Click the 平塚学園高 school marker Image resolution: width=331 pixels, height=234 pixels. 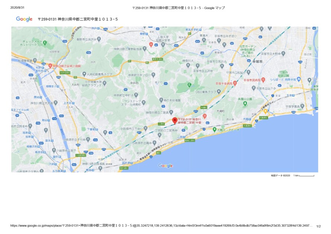(302, 106)
